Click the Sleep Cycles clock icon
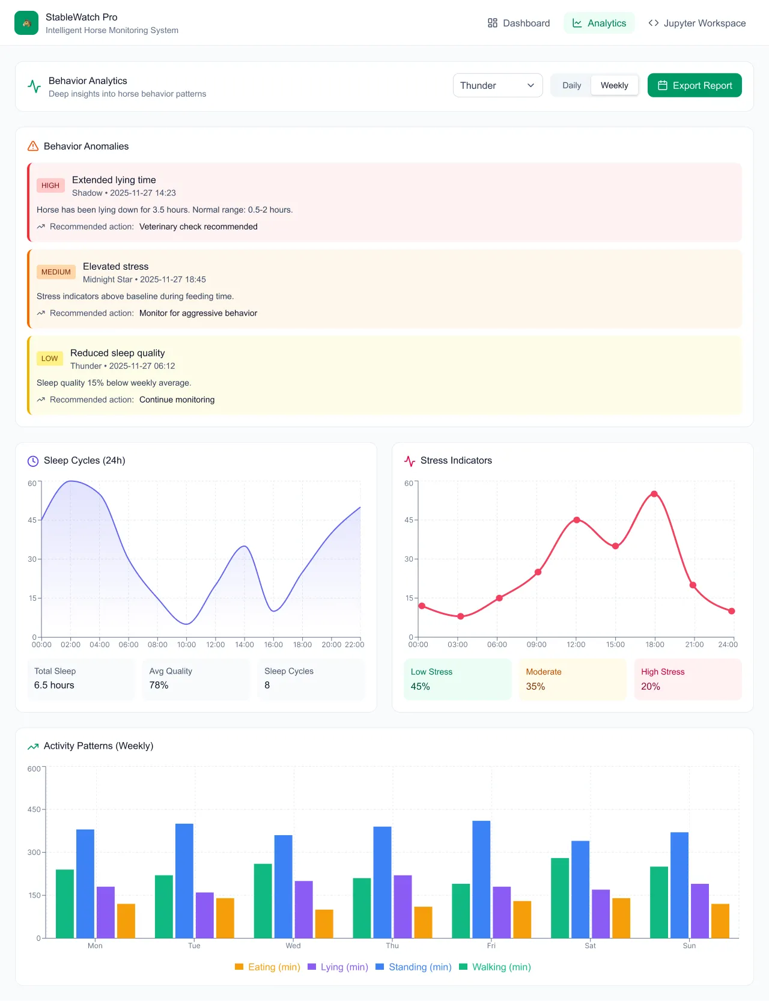 point(33,461)
